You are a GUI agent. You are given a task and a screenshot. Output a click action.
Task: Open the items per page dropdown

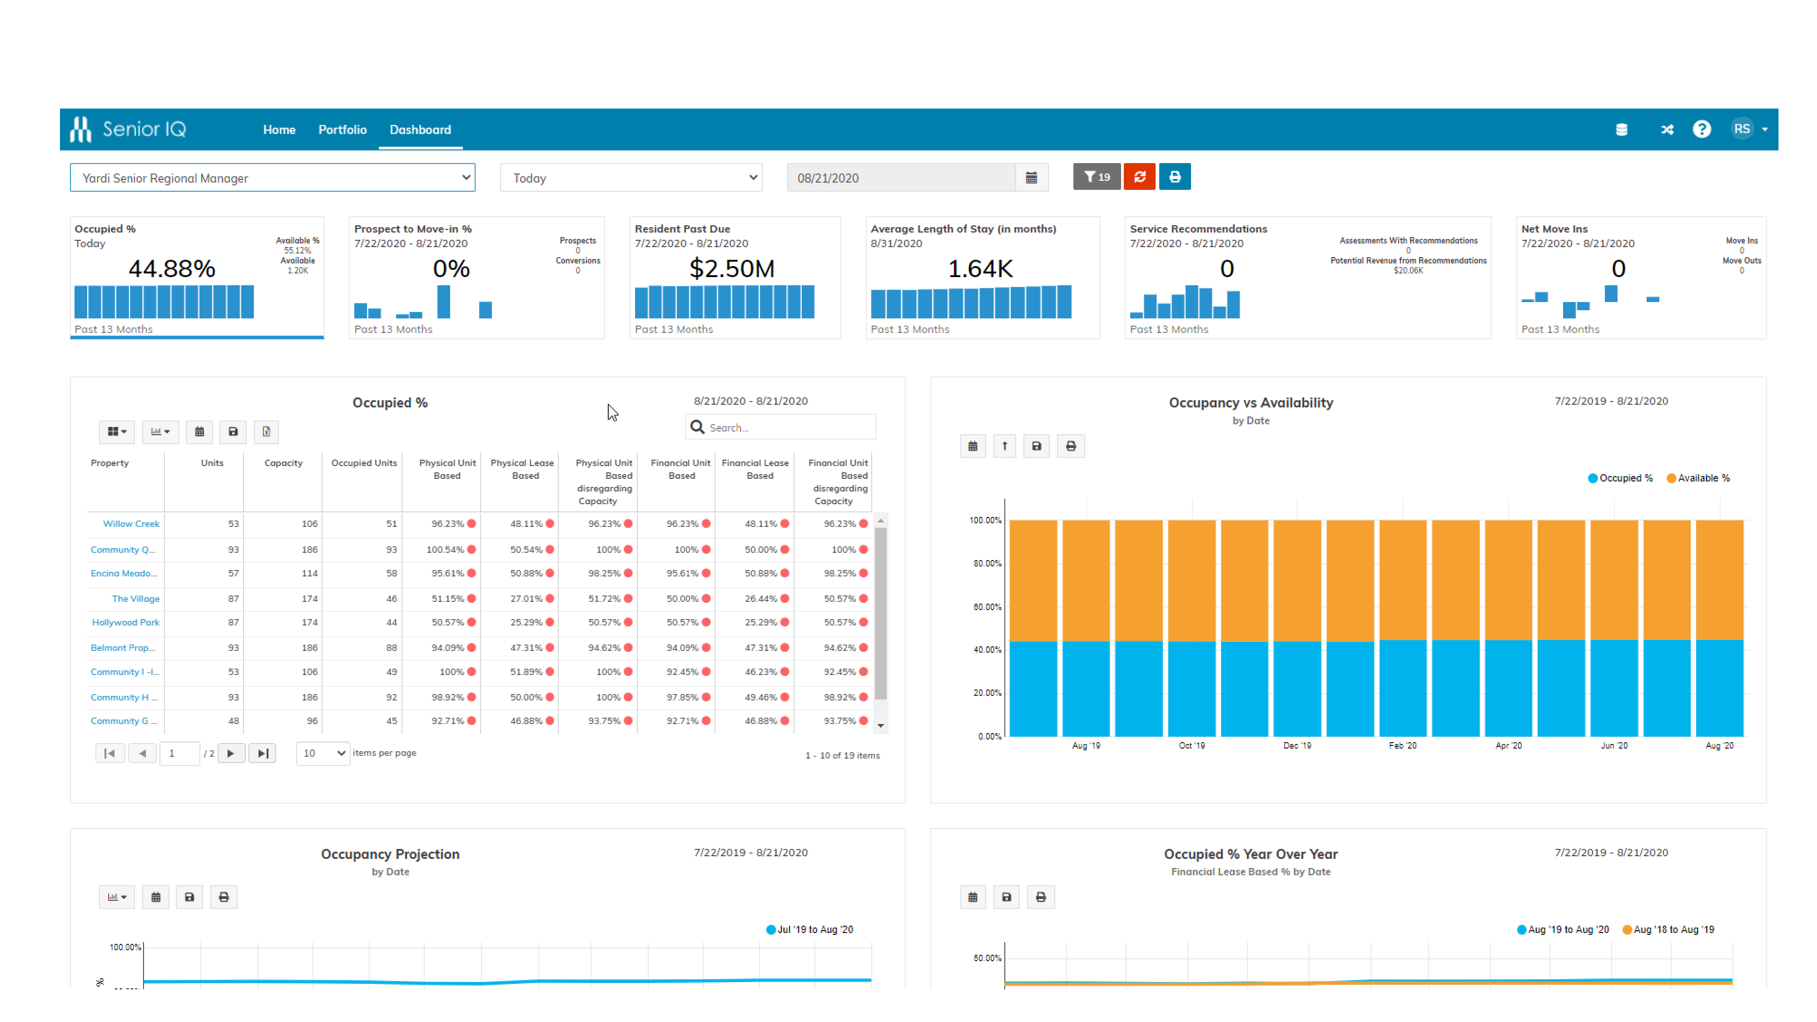[323, 753]
